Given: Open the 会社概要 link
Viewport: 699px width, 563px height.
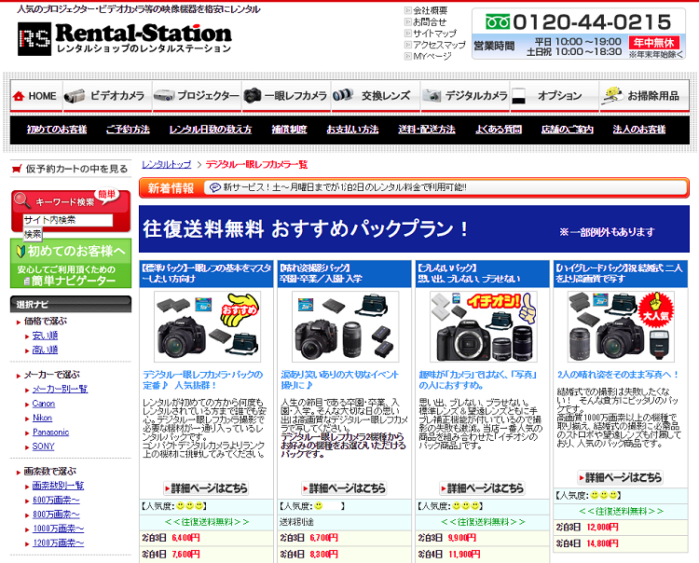Looking at the screenshot, I should pyautogui.click(x=431, y=10).
